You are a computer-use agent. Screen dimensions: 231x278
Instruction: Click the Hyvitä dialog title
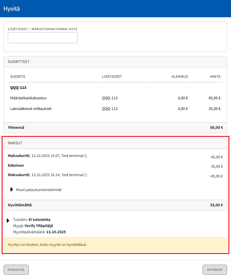pos(12,9)
